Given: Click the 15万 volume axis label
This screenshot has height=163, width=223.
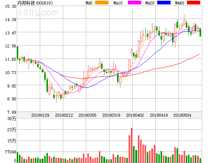Looking at the screenshot, I should tap(12, 141).
